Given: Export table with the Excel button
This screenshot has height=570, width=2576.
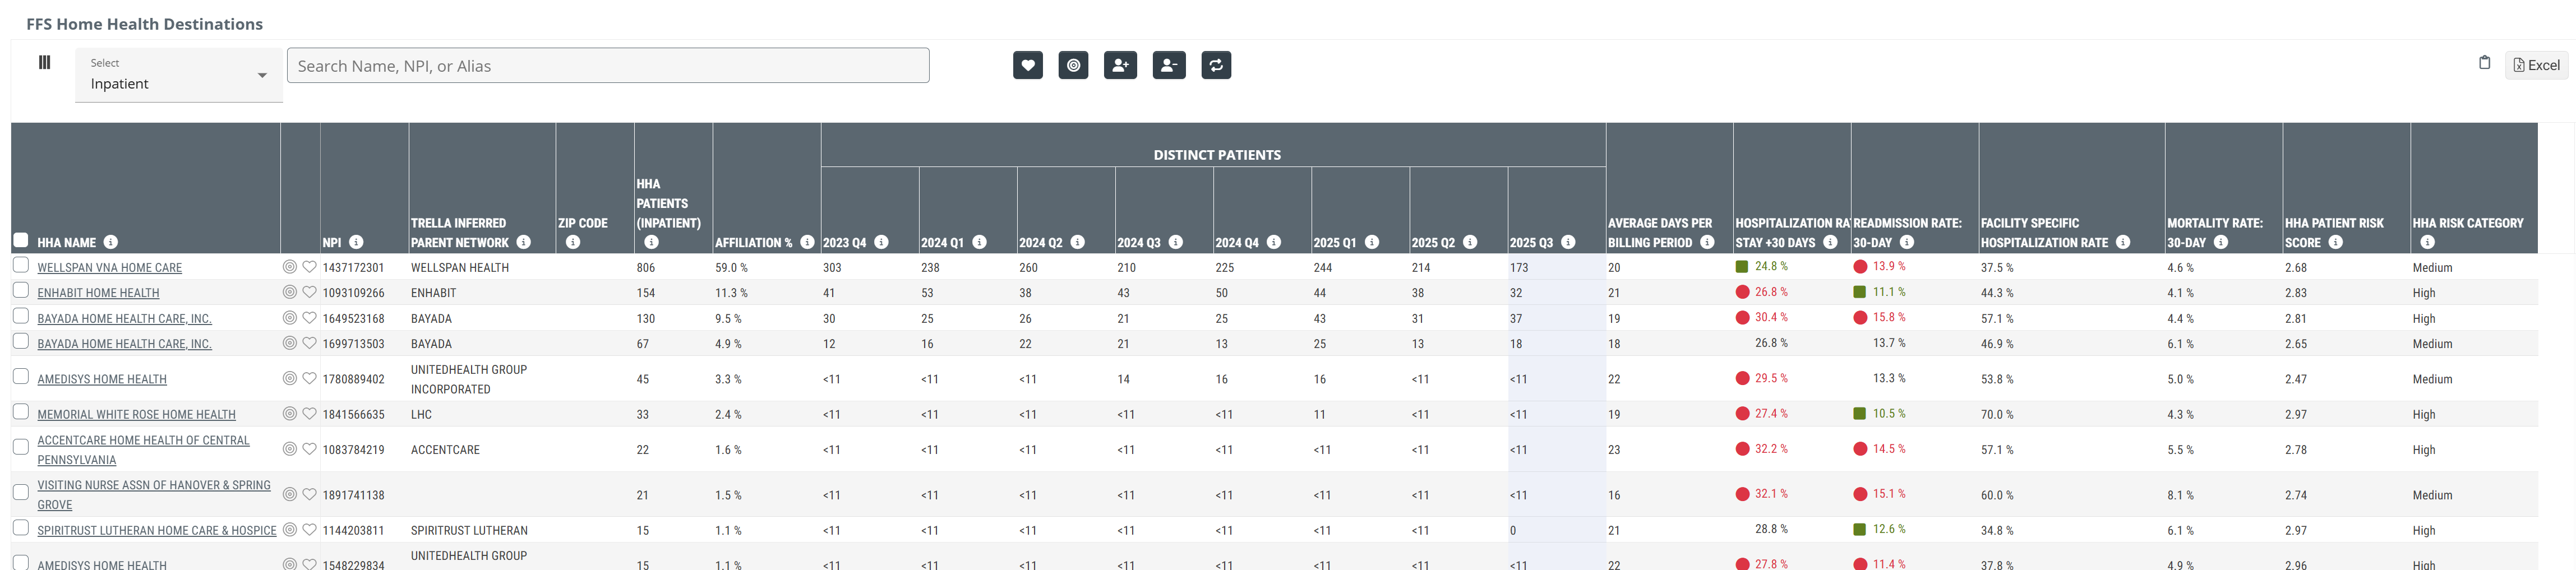Looking at the screenshot, I should pyautogui.click(x=2536, y=66).
